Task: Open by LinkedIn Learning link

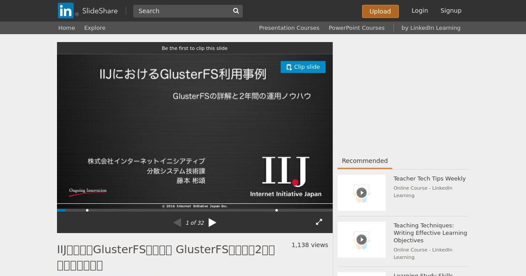Action: [431, 28]
